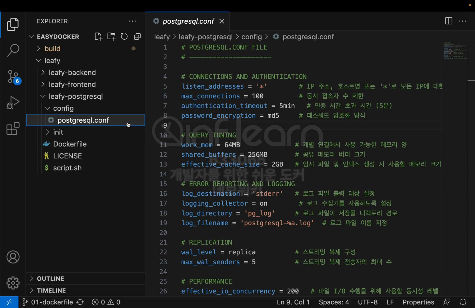Place cursor on line number 9
Screen dimensions: 475x308
pyautogui.click(x=165, y=125)
